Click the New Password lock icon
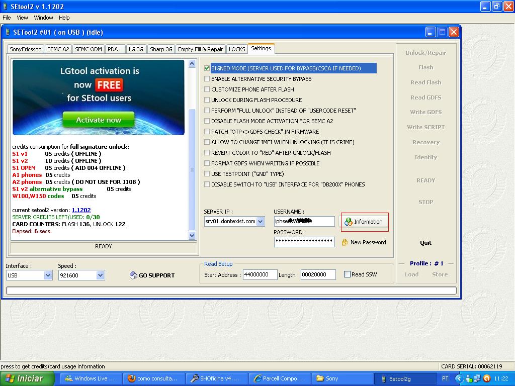 pyautogui.click(x=345, y=242)
